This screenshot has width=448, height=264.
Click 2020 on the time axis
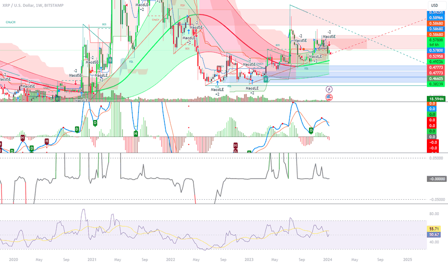(x=13, y=259)
